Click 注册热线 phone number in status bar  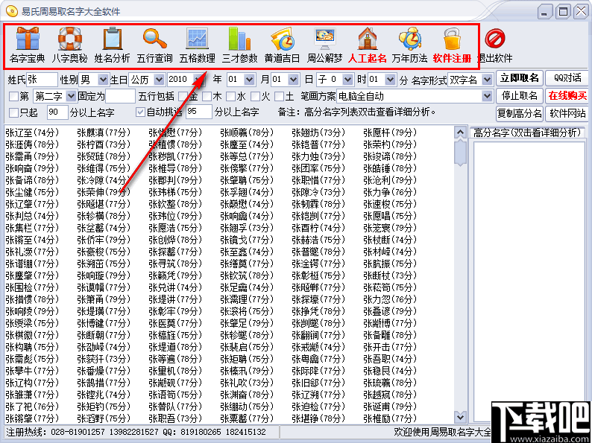click(136, 432)
